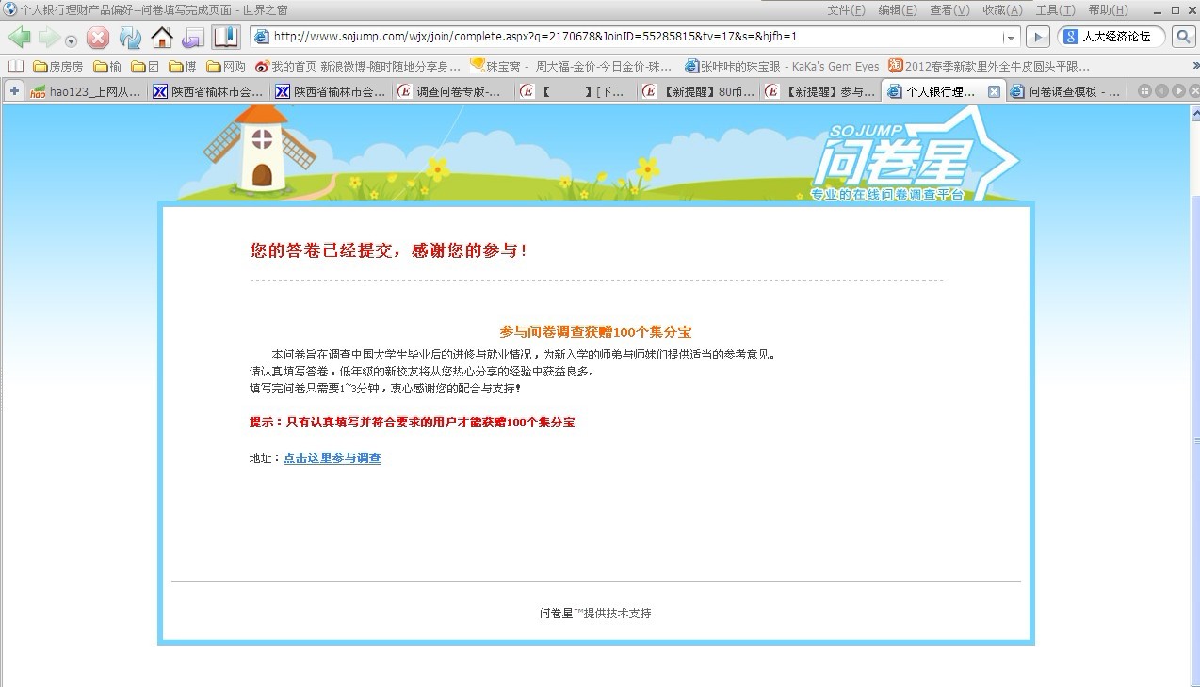Open the 榆 bookmark folder
The height and width of the screenshot is (687, 1200).
106,67
